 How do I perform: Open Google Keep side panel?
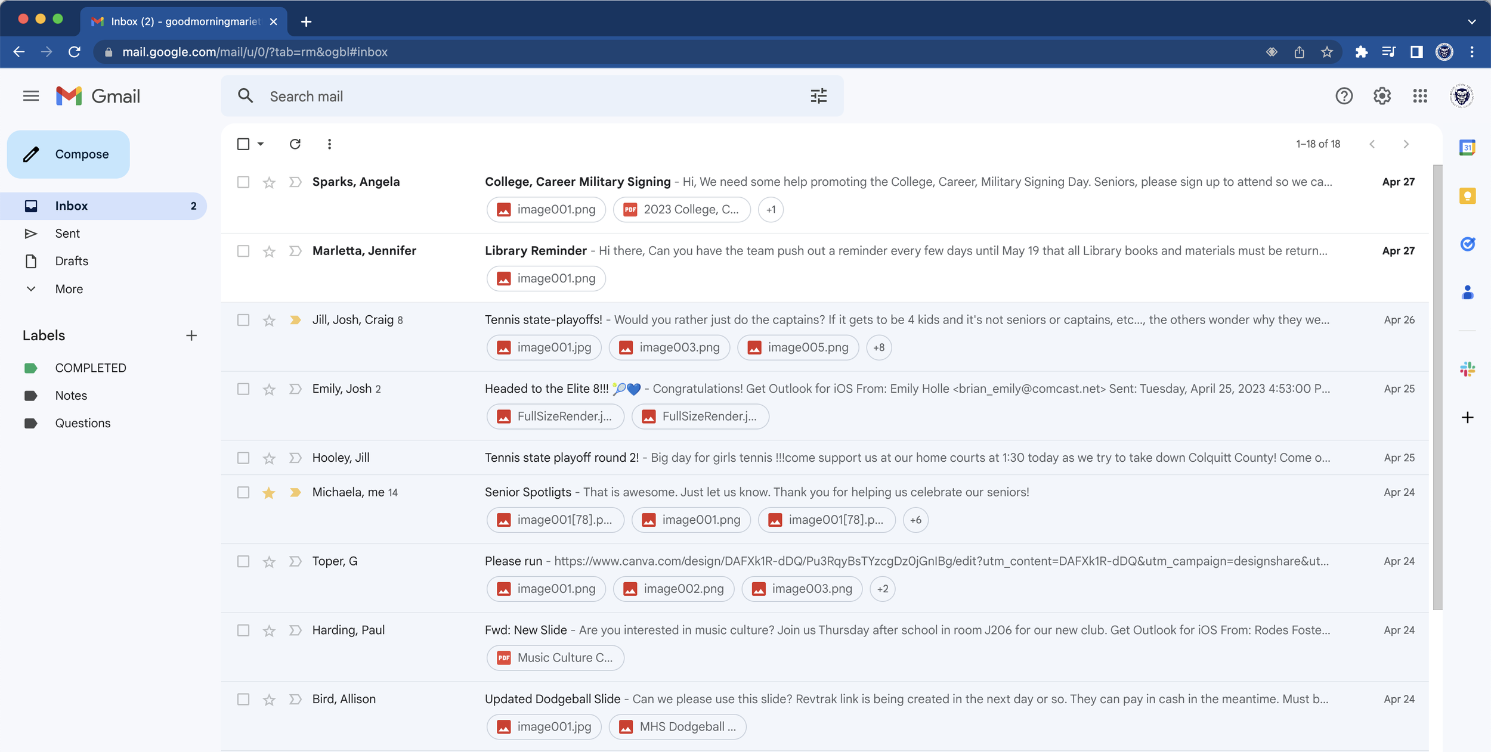(x=1467, y=196)
